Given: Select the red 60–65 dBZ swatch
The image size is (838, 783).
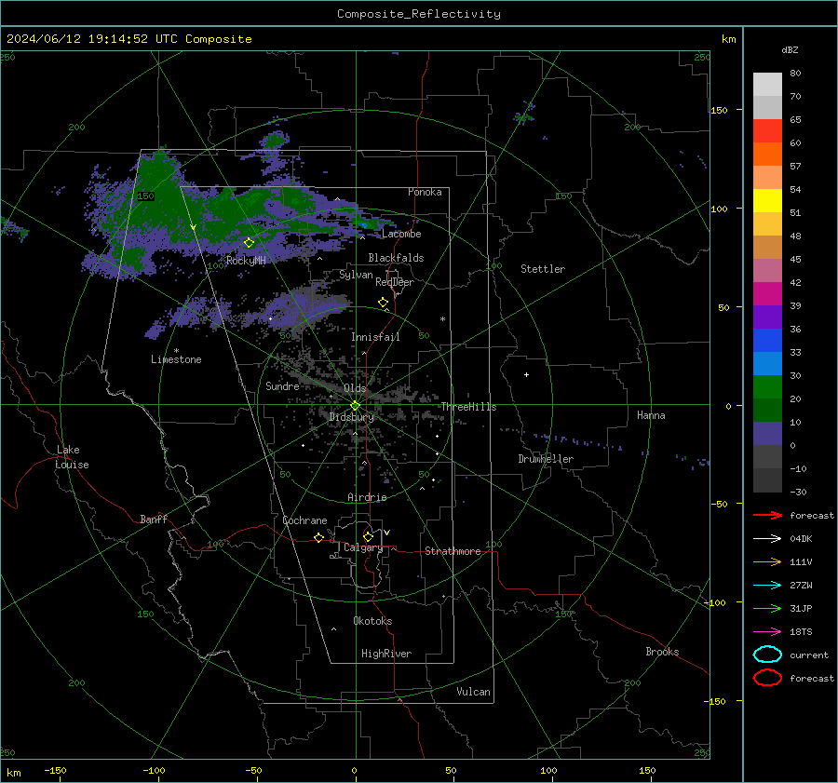Looking at the screenshot, I should click(x=767, y=131).
